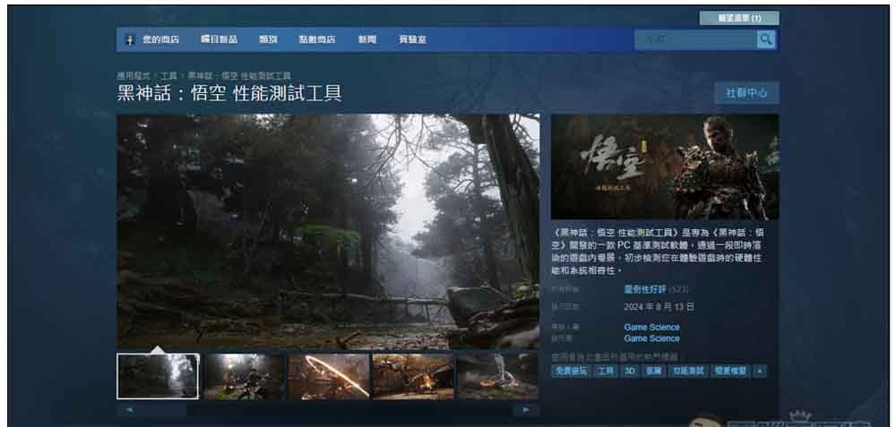Viewport: 896px width, 427px height.
Task: Open the 實驗室 tab
Action: (x=412, y=39)
